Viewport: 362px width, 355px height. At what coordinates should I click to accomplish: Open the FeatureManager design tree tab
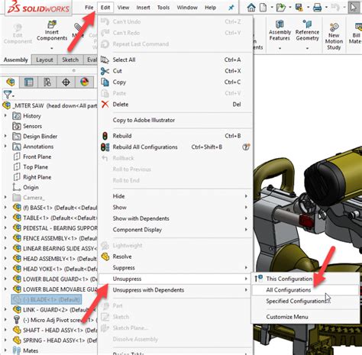[x=11, y=82]
